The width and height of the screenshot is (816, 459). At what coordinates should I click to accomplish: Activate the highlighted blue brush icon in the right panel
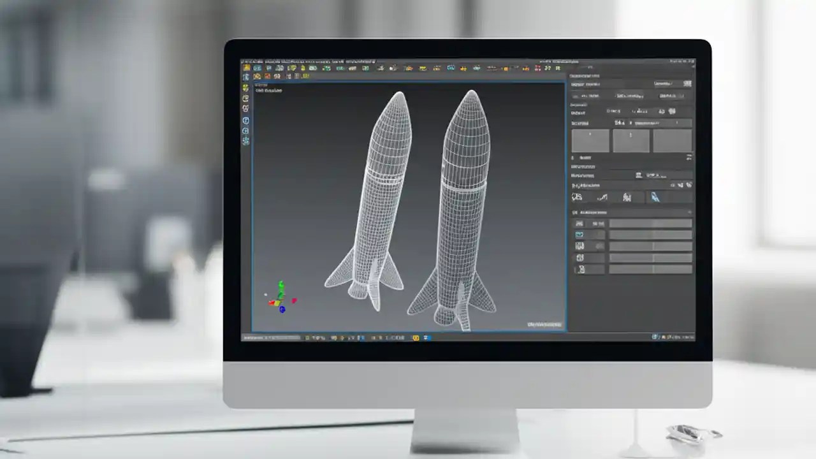tap(657, 198)
